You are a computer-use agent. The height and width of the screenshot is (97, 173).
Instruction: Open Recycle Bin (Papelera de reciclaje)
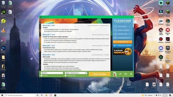click(x=3, y=4)
